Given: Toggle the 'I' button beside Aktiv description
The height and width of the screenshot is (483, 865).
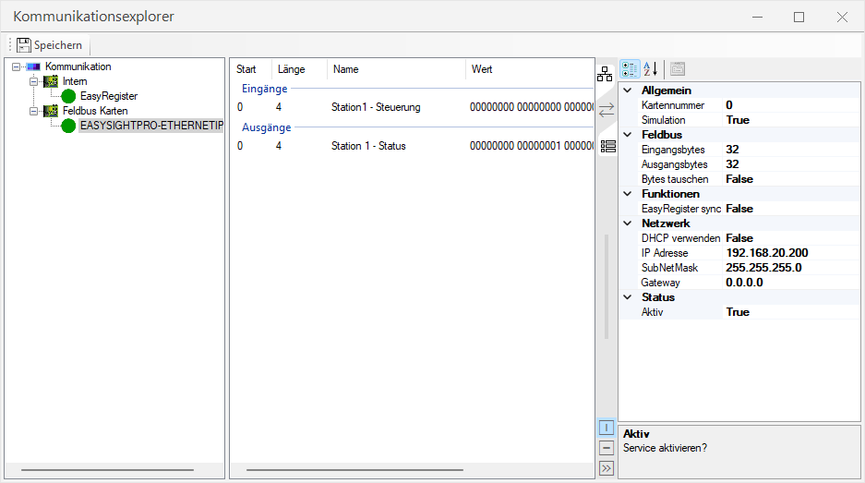Looking at the screenshot, I should tap(607, 428).
